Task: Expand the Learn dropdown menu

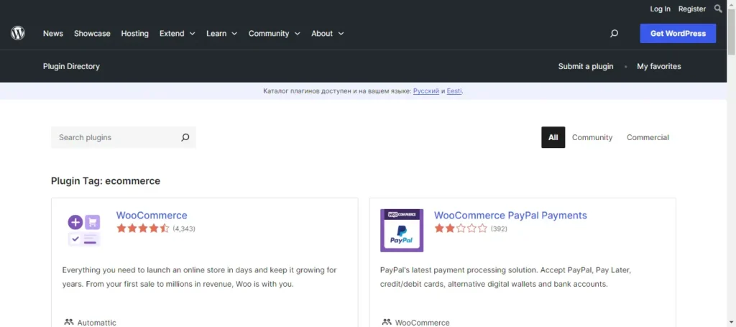Action: click(221, 33)
